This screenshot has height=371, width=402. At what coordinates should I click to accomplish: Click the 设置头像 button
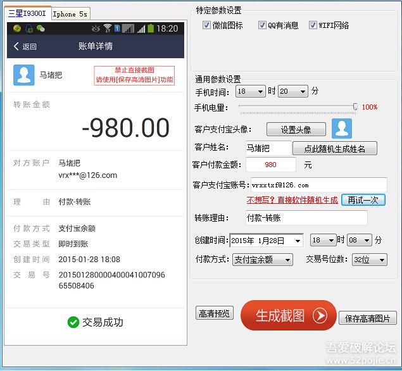(x=296, y=129)
